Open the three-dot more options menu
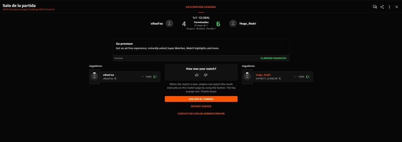 [389, 7]
